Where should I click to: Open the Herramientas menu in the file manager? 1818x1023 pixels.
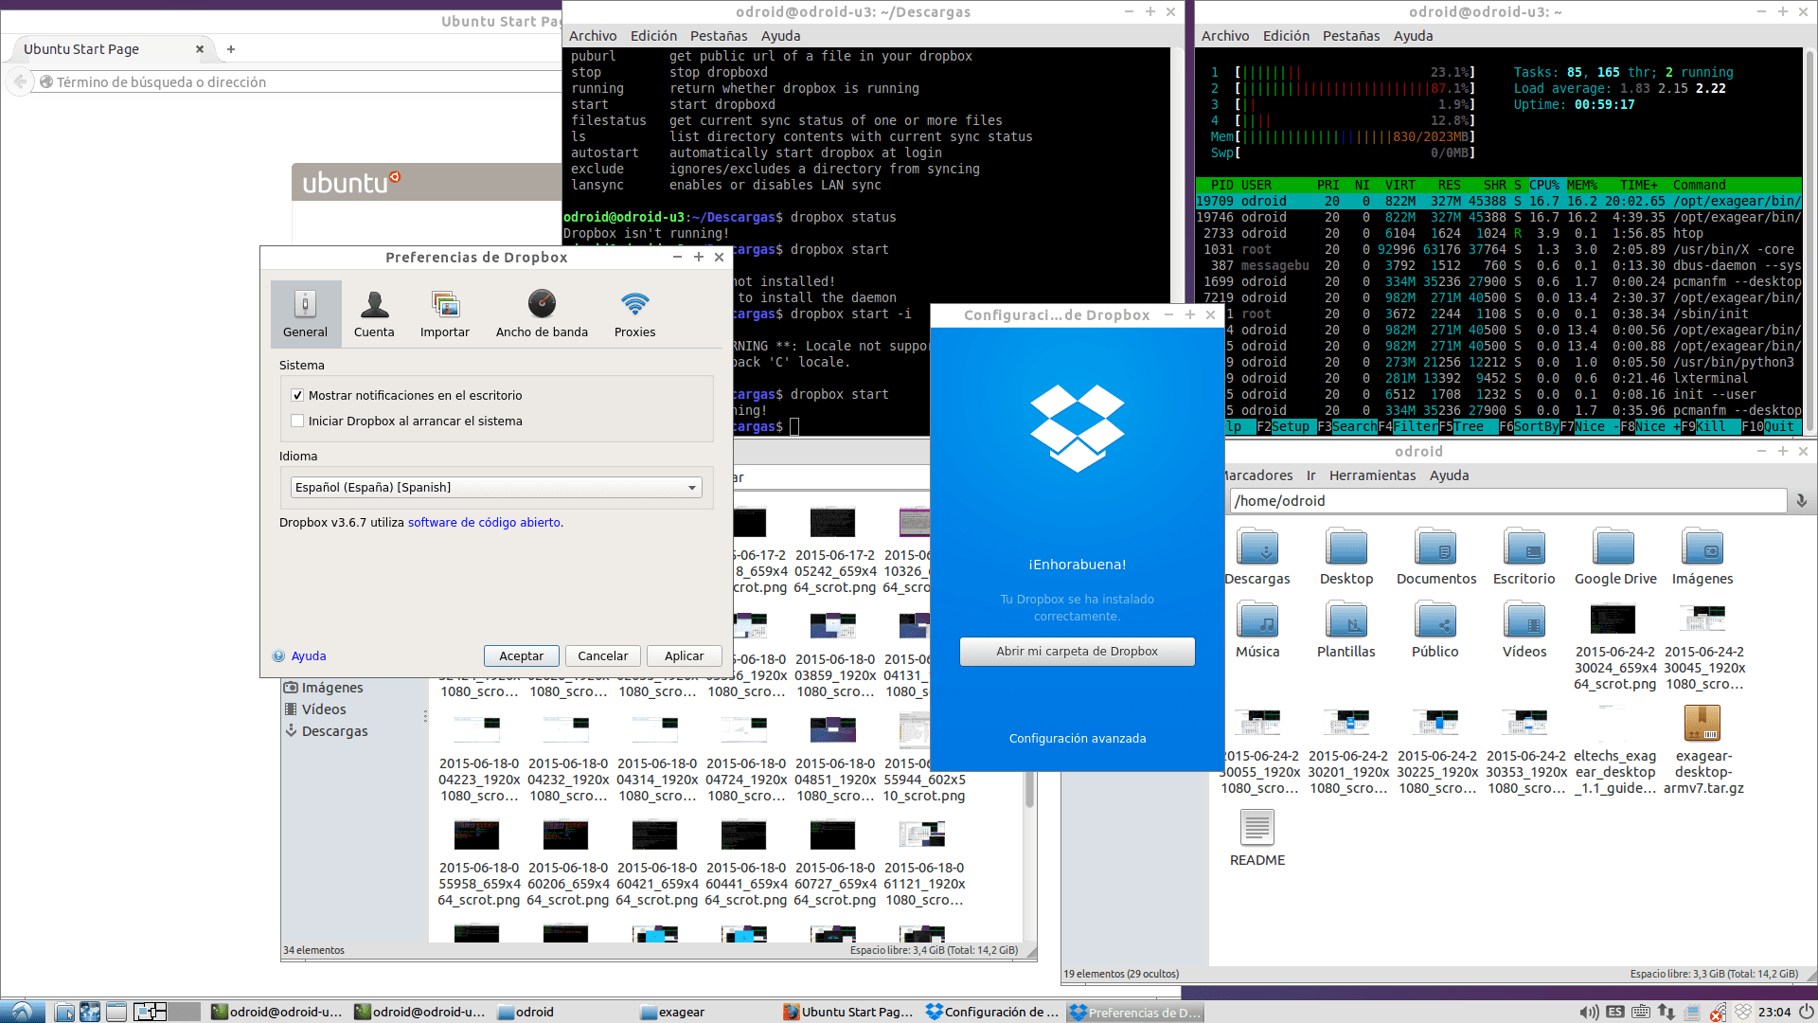[1372, 475]
